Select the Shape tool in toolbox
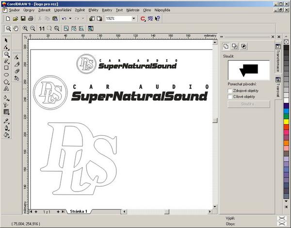 coord(6,48)
